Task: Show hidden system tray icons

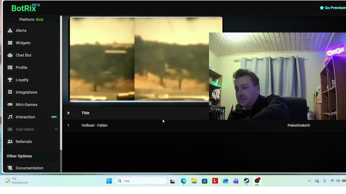Action: click(309, 181)
